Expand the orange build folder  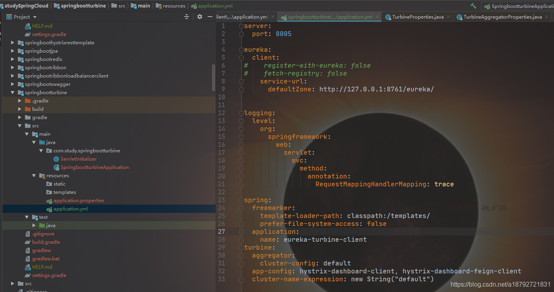[20, 109]
